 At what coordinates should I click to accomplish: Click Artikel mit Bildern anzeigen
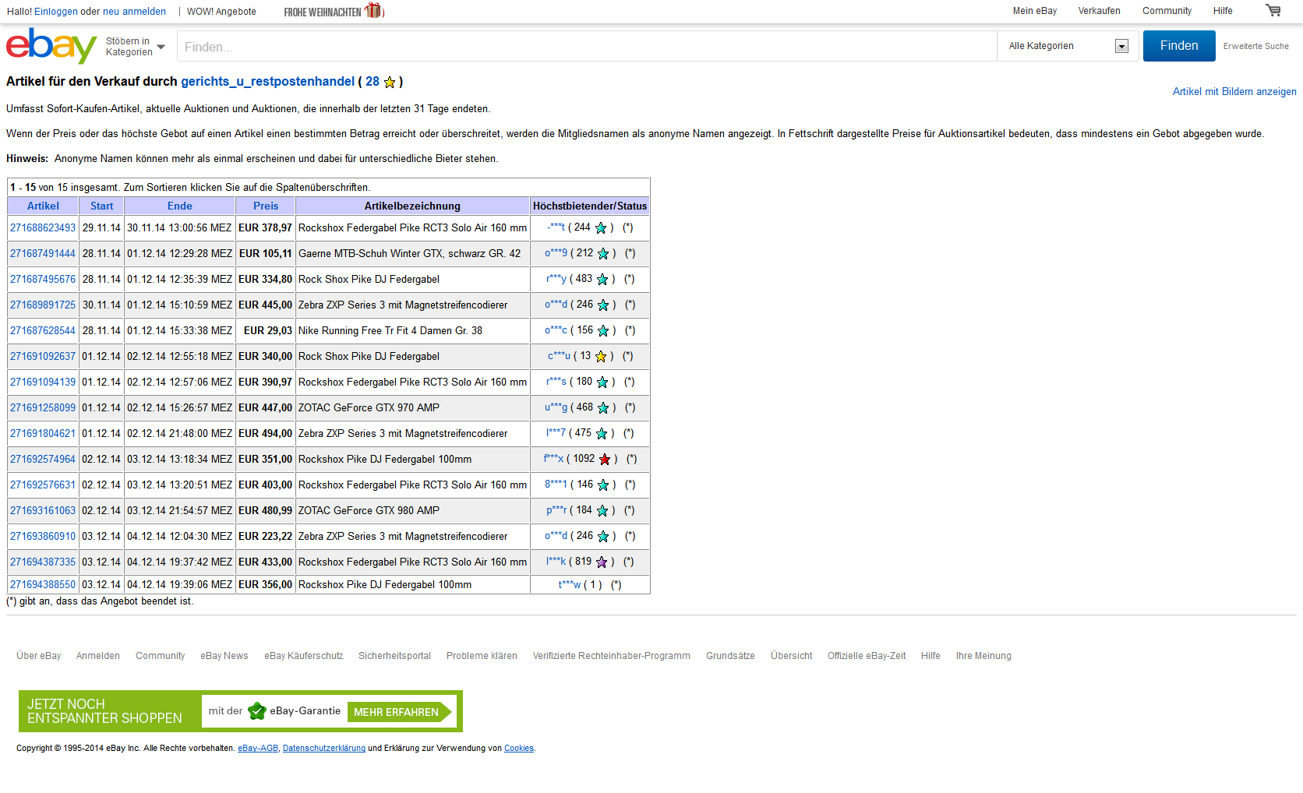1234,91
